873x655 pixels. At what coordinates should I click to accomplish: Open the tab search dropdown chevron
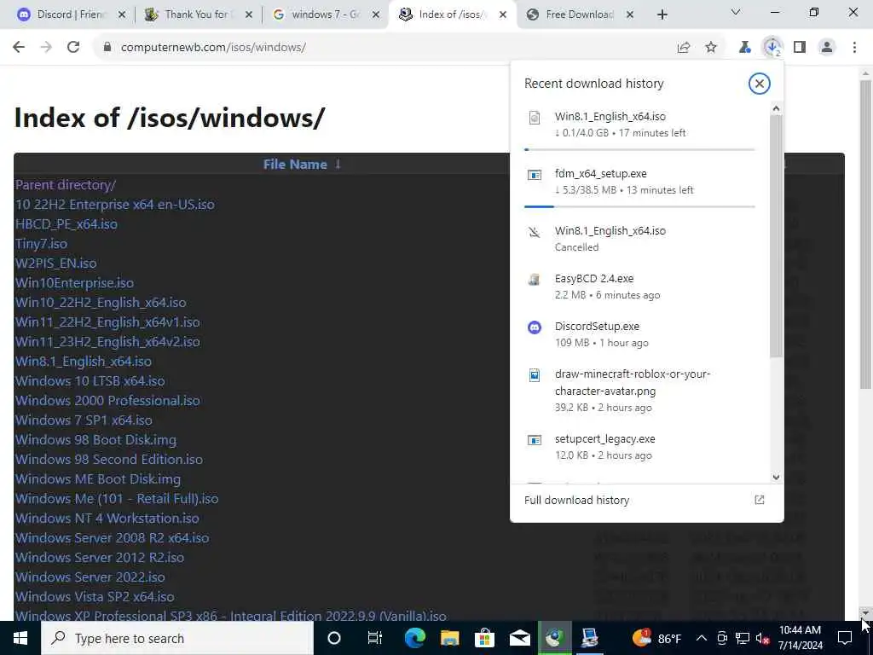(x=736, y=12)
